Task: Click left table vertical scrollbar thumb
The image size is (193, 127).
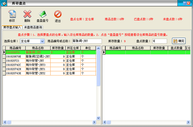Action: point(98,68)
